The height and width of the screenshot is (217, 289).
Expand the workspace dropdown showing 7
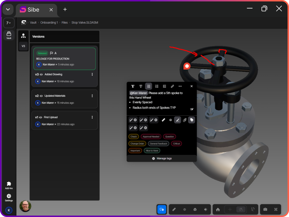point(9,23)
